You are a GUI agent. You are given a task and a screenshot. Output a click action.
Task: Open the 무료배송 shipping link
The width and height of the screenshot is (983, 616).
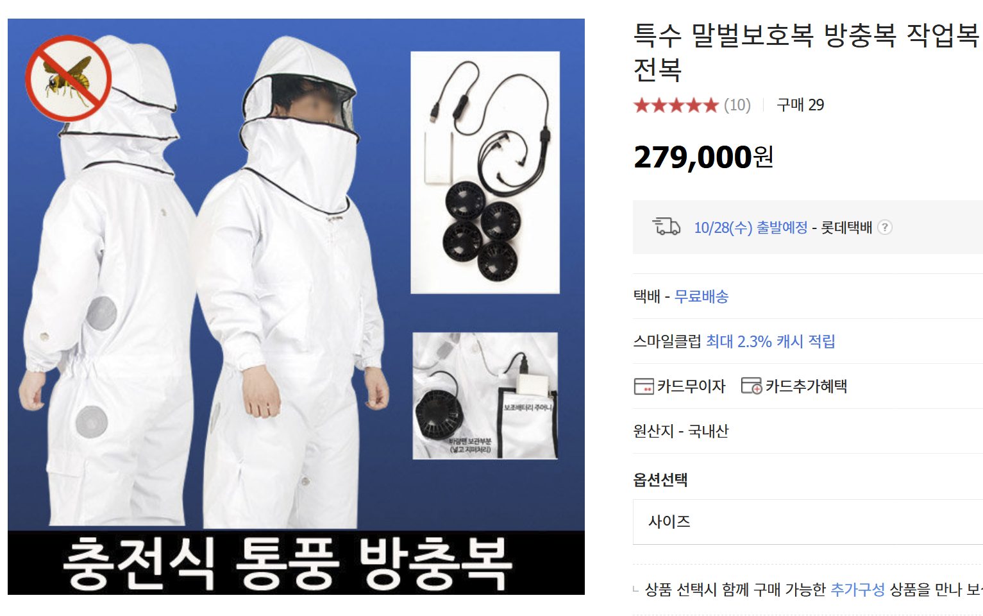point(702,296)
